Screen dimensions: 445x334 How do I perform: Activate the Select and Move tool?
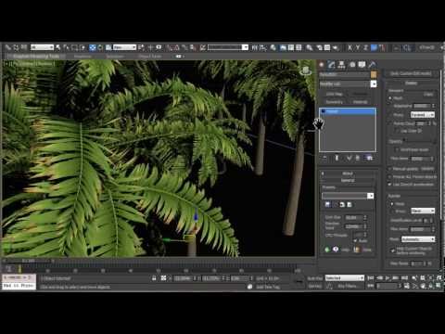pos(93,47)
